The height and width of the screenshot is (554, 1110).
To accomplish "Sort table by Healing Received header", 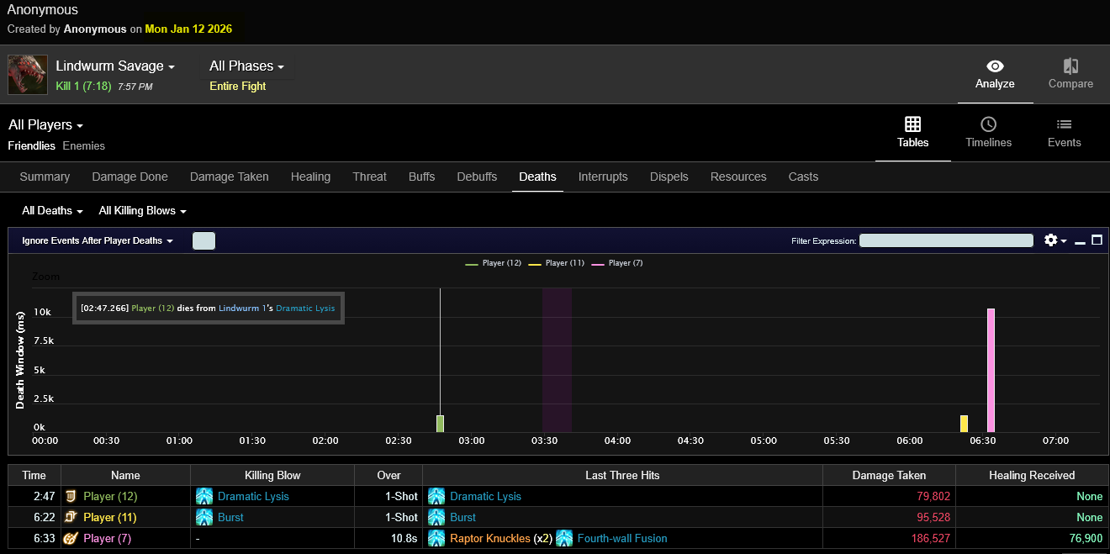I will [1032, 475].
